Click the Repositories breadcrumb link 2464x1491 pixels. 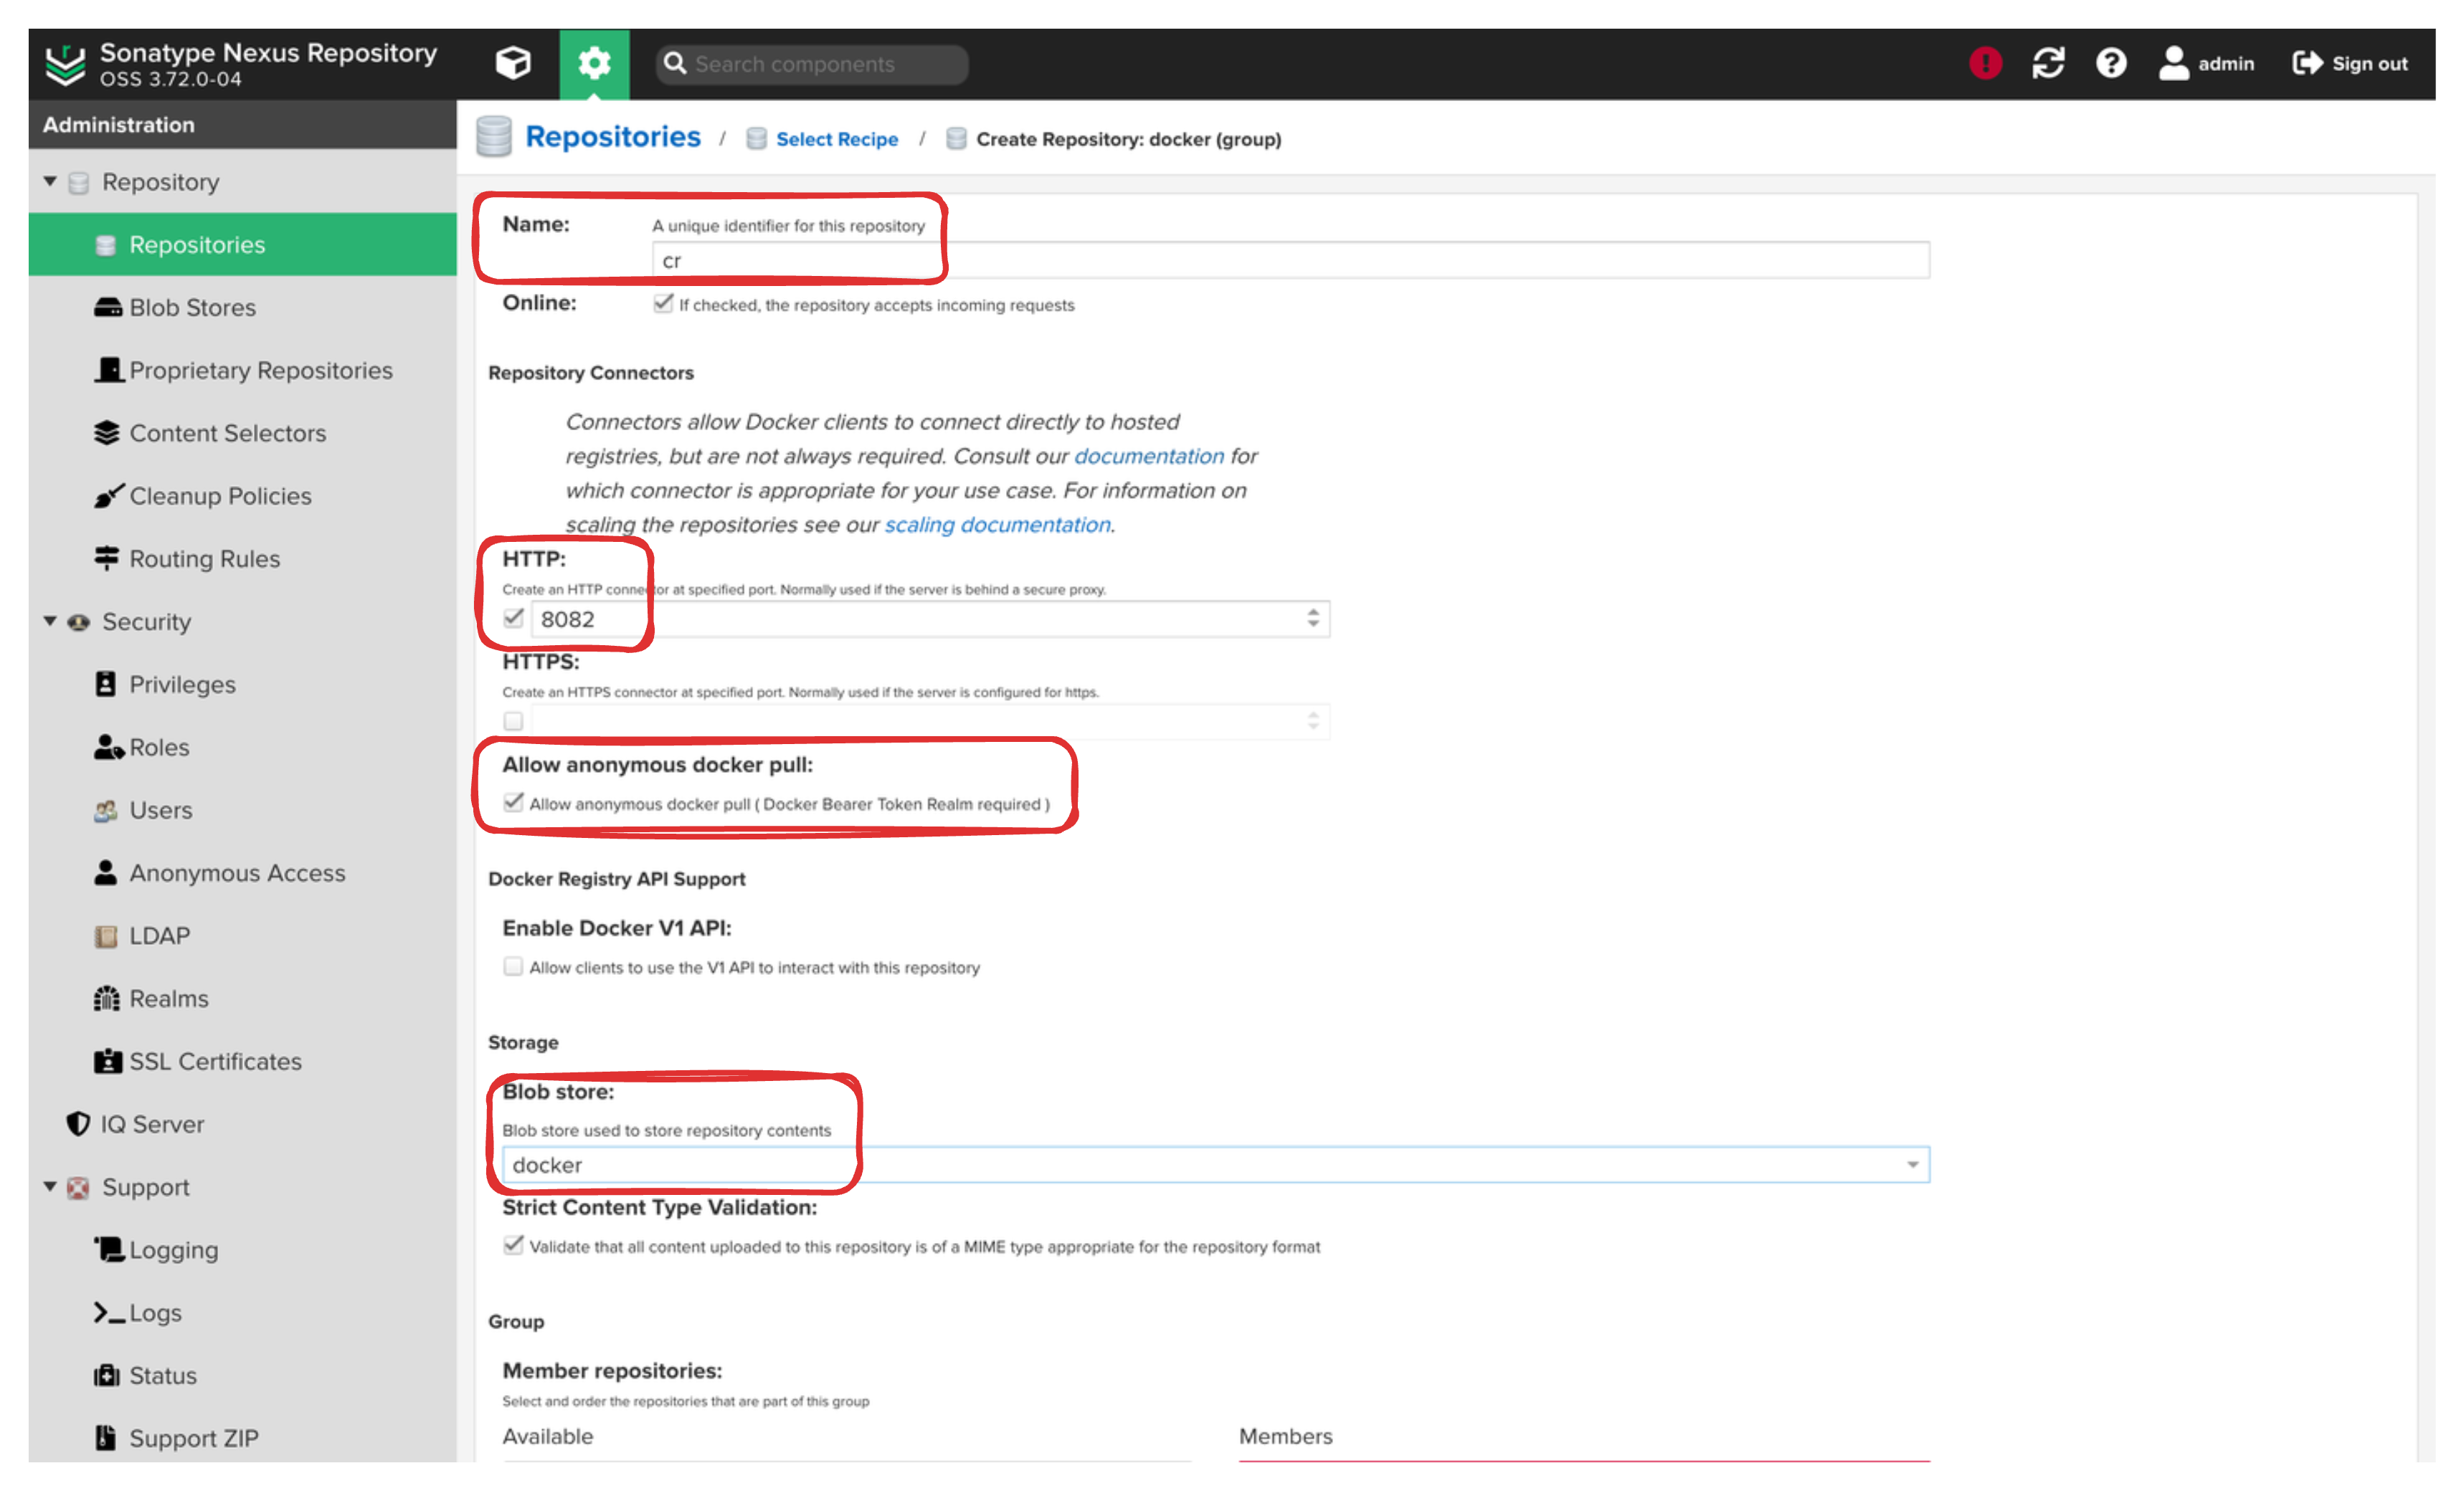pos(613,137)
